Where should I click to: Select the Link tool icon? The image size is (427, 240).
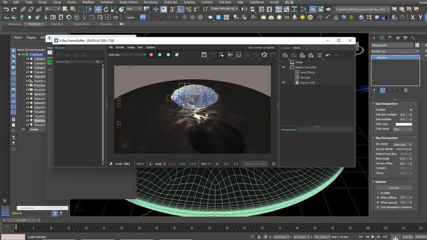(23, 9)
